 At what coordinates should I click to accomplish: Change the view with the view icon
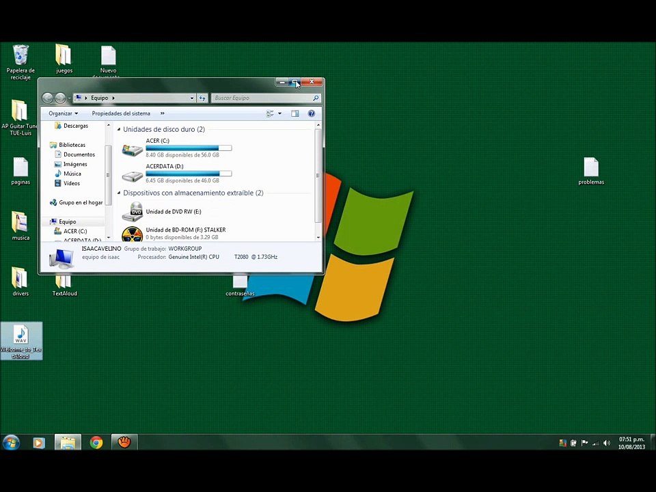270,113
